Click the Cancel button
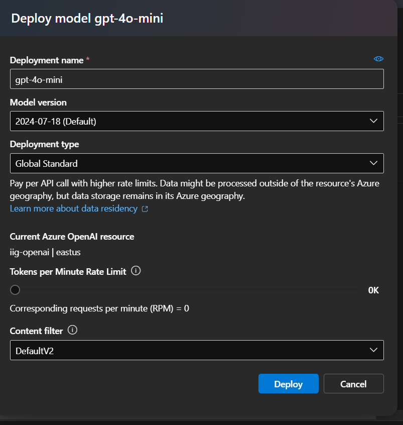 [x=353, y=383]
